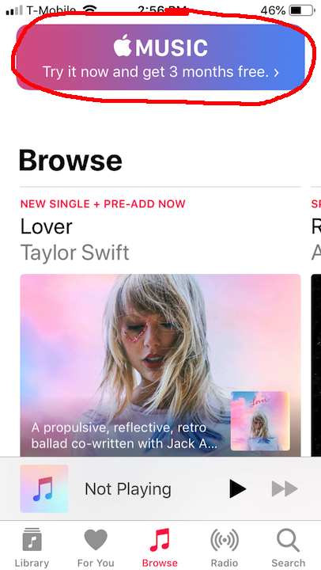This screenshot has width=321, height=570.
Task: Tap the Search magnifying glass icon
Action: (x=288, y=540)
